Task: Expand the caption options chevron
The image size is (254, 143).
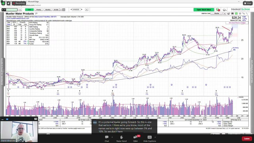Action: (x=155, y=137)
